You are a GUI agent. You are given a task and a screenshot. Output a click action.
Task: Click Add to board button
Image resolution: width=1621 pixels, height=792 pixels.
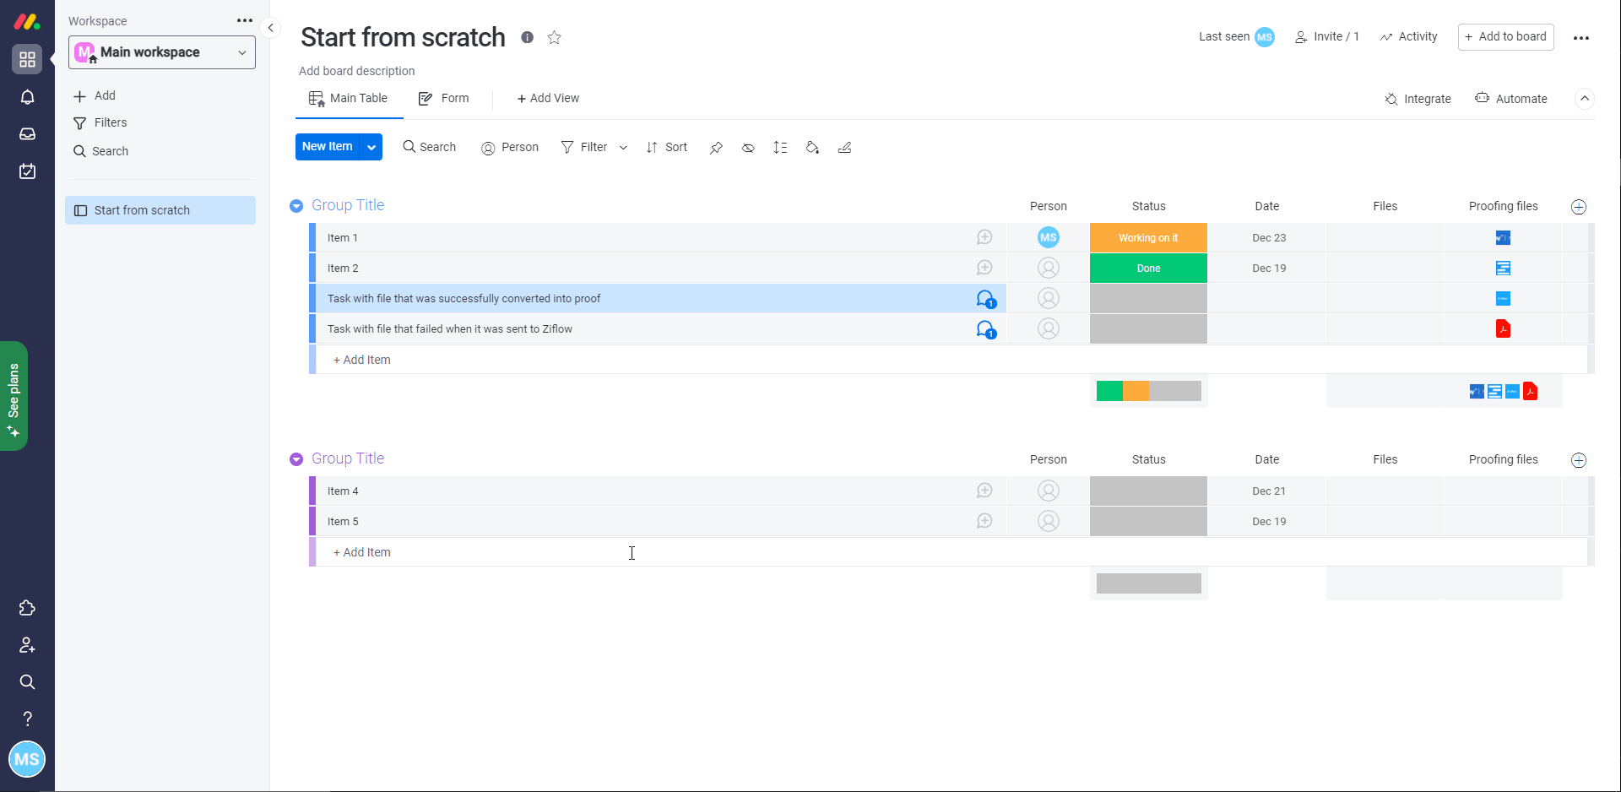(1505, 37)
